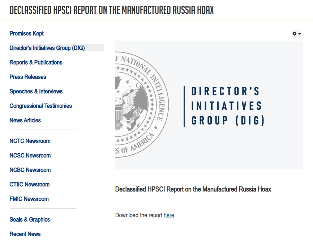The image size is (313, 244).
Task: Open Recent News in sidebar
Action: pos(25,234)
